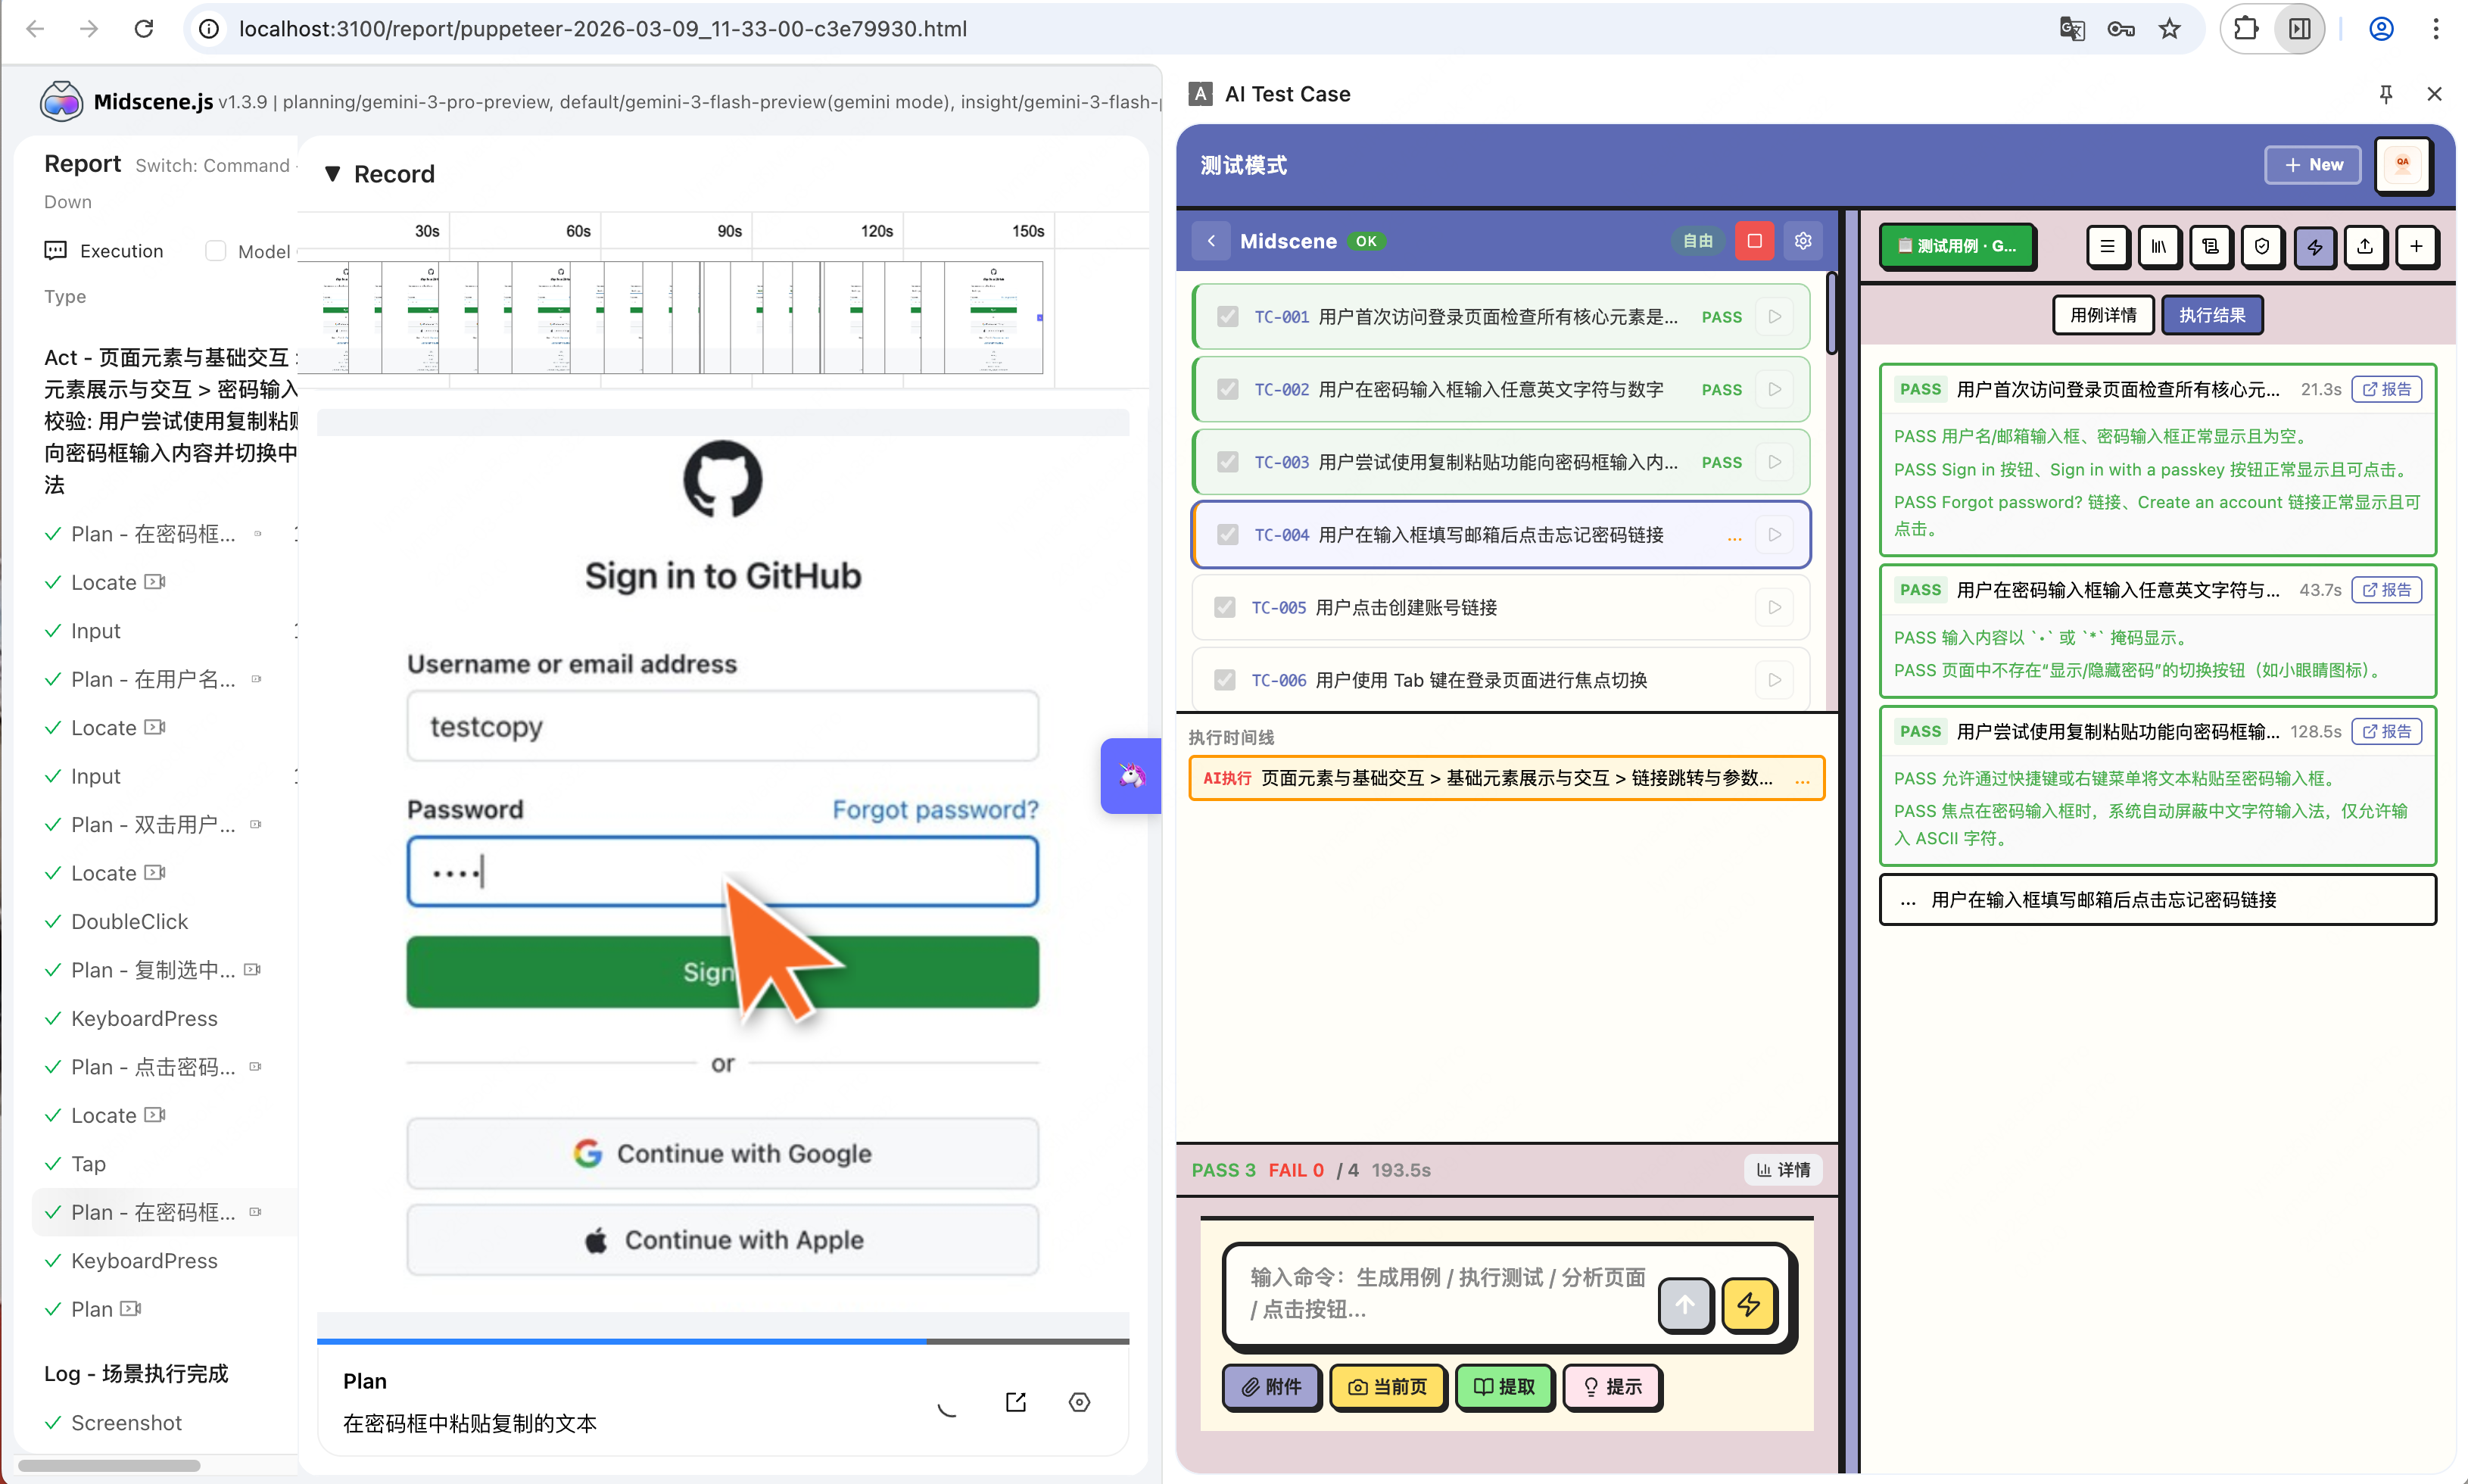
Task: Select the DoubleClick step in the Report list
Action: point(129,922)
